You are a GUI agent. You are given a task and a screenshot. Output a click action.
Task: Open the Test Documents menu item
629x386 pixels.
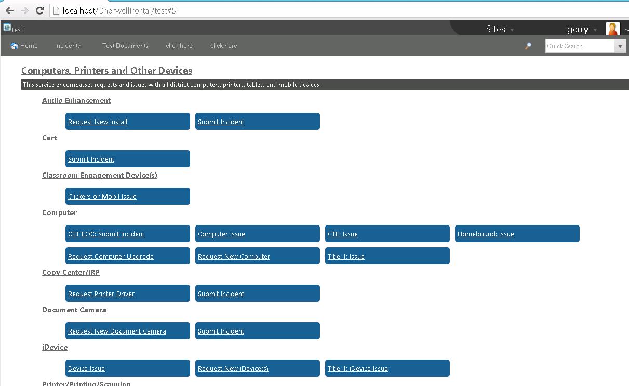pyautogui.click(x=125, y=46)
